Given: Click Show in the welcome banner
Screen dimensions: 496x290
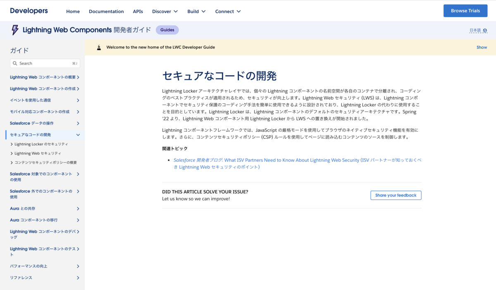Looking at the screenshot, I should point(482,48).
